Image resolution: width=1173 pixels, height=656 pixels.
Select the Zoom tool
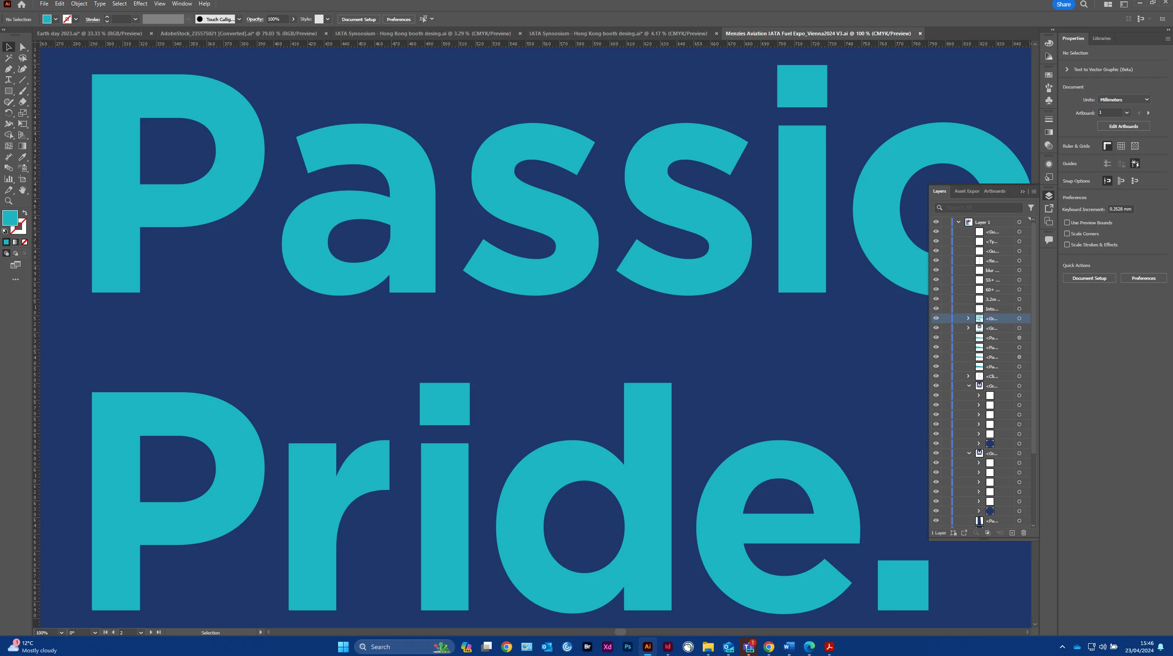point(8,201)
